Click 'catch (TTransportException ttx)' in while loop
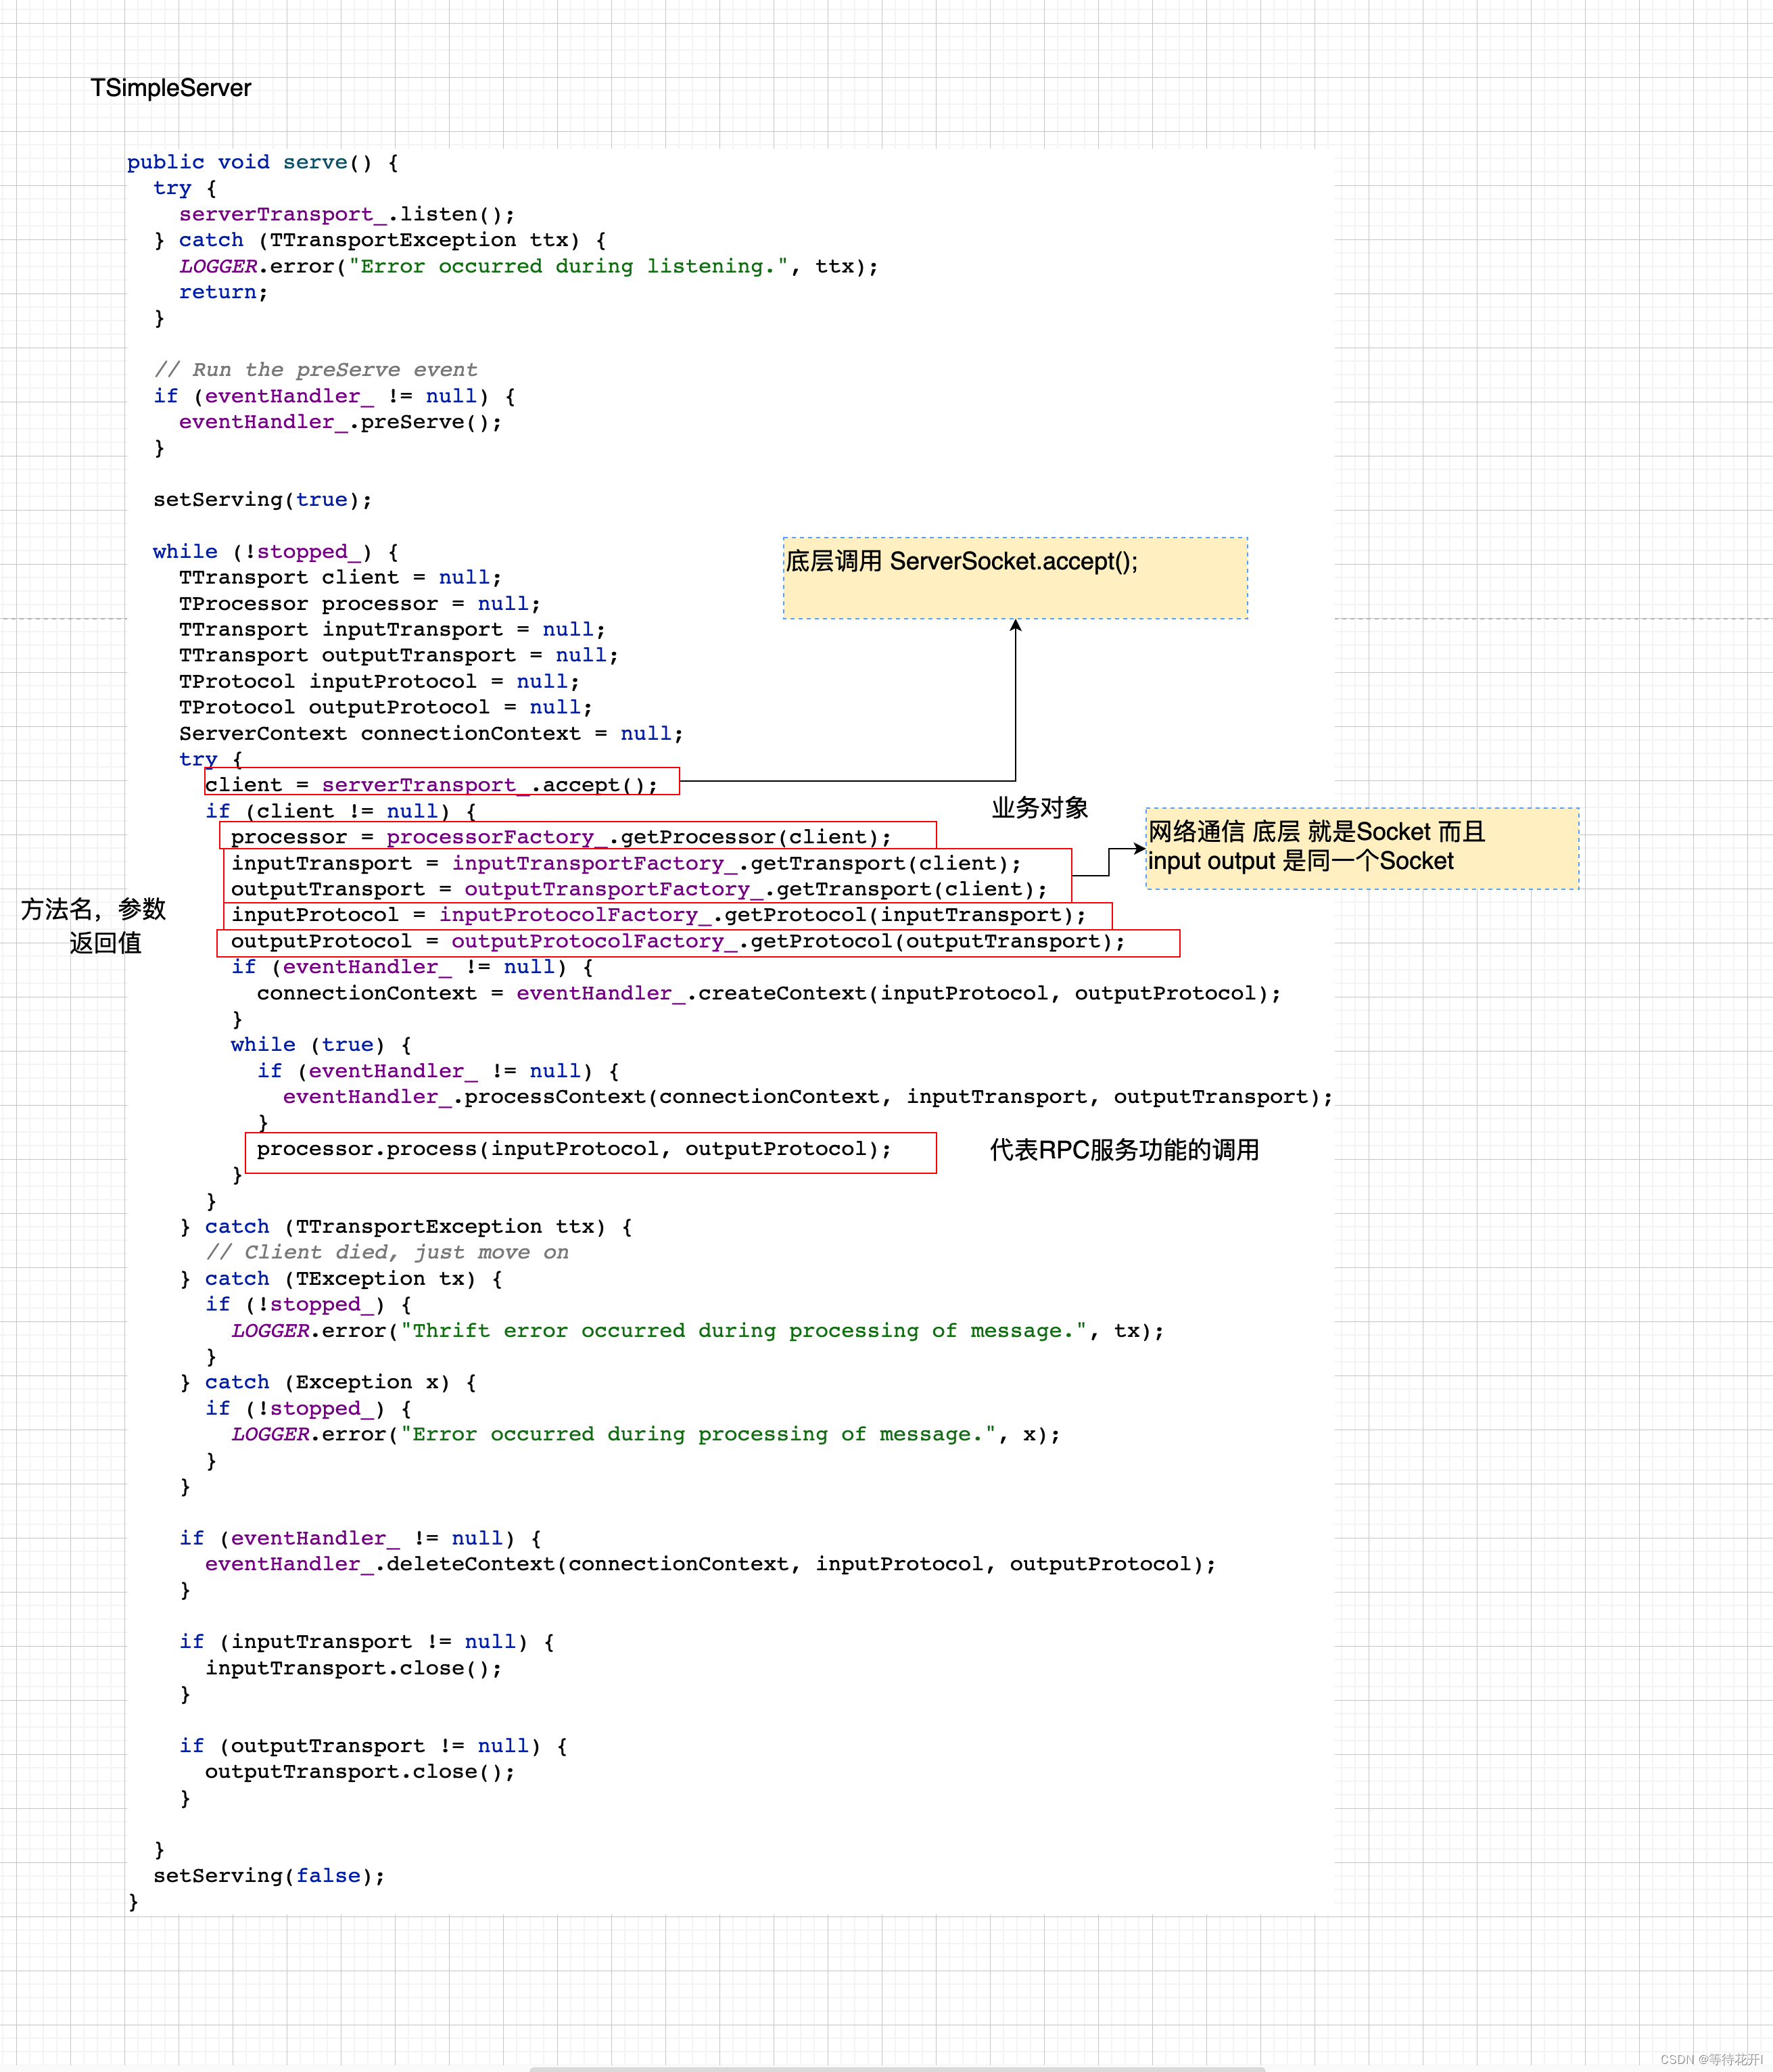 (x=406, y=1227)
